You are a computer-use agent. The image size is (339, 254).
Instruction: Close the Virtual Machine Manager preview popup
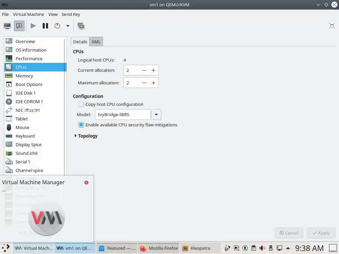click(x=86, y=183)
